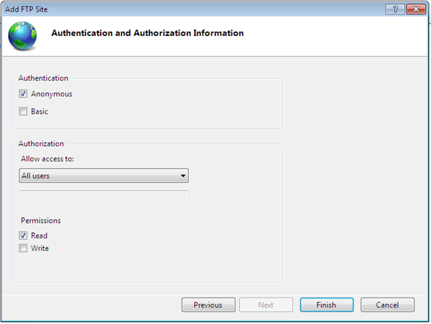
Task: Cancel the FTP site wizard
Action: click(387, 305)
